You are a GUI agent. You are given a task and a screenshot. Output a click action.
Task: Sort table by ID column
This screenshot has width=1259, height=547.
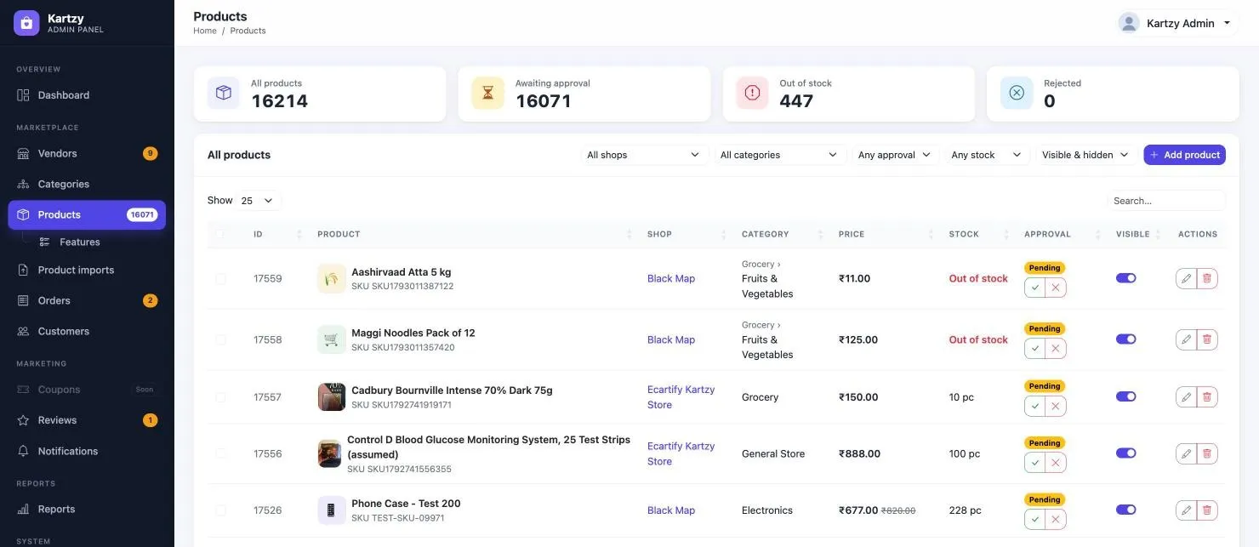[x=277, y=234]
